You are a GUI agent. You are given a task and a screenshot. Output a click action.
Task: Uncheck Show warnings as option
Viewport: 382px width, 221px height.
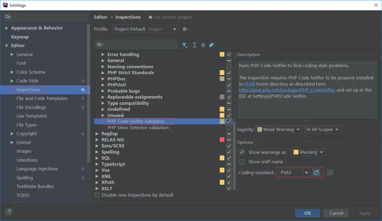pyautogui.click(x=242, y=152)
